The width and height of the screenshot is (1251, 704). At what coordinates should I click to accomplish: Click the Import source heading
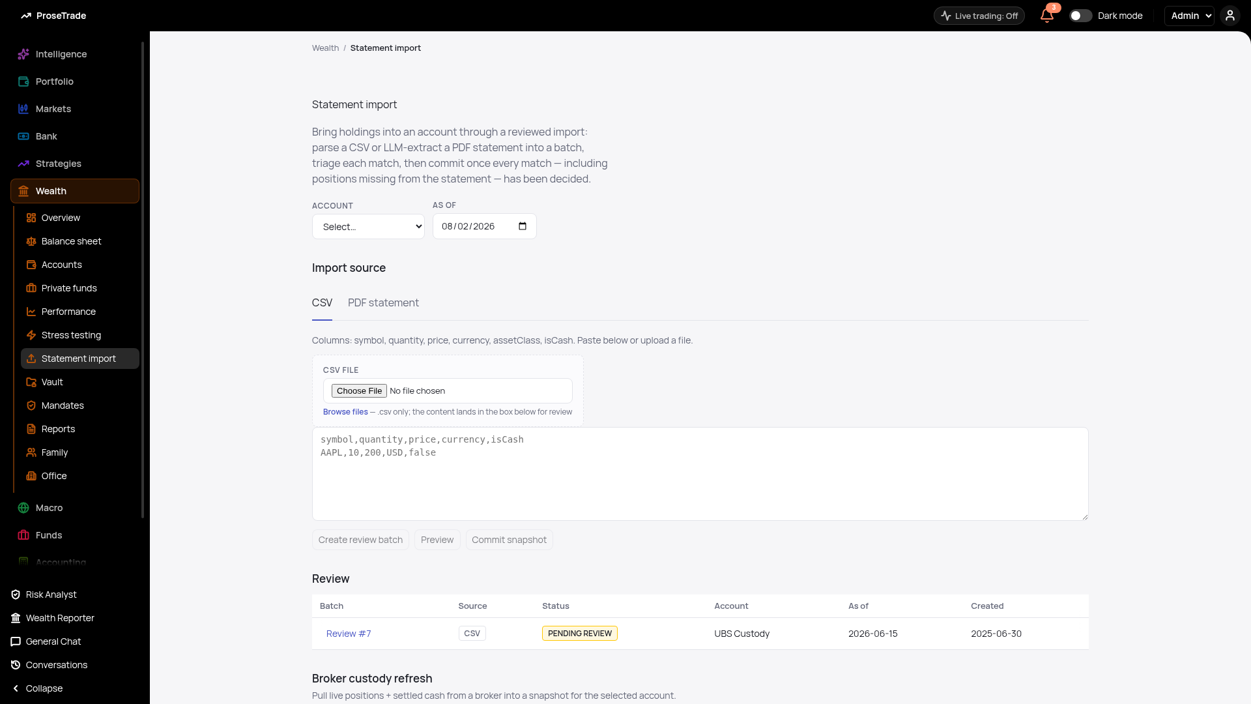[349, 268]
